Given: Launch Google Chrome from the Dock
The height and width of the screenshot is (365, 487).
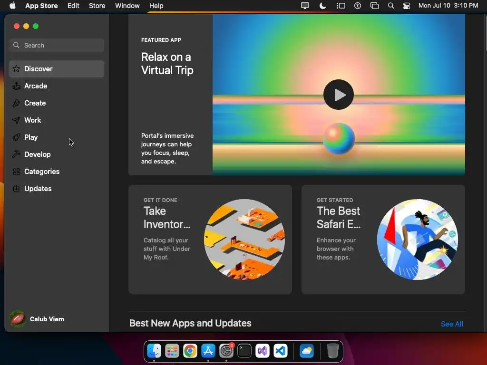Looking at the screenshot, I should coord(190,351).
